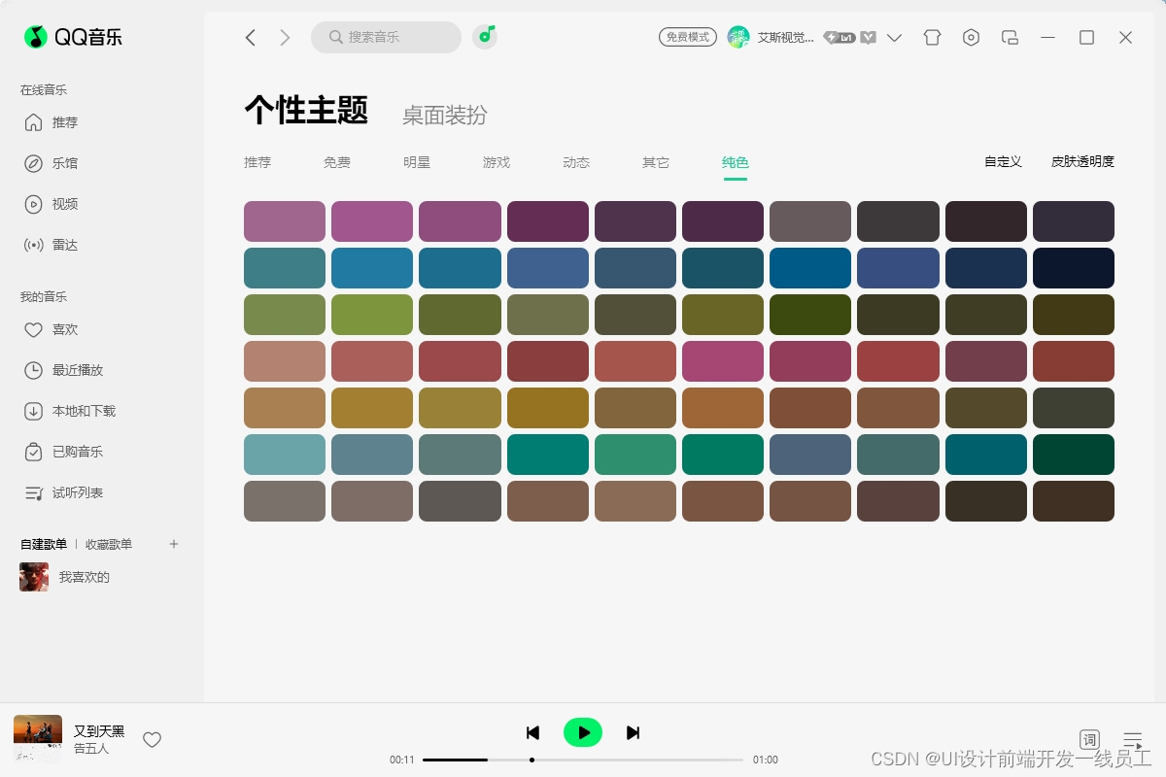1166x777 pixels.
Task: Open settings hexagon icon in title bar
Action: pyautogui.click(x=971, y=38)
